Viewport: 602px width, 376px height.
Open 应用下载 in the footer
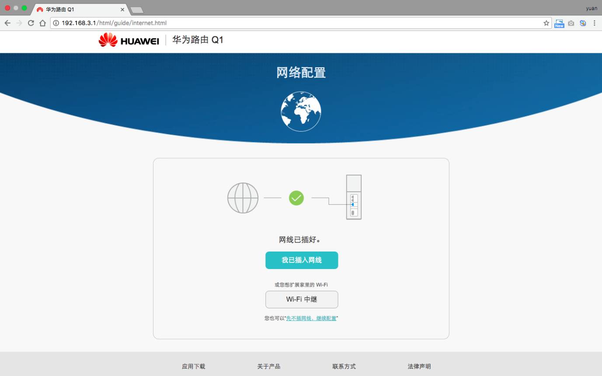click(x=194, y=366)
